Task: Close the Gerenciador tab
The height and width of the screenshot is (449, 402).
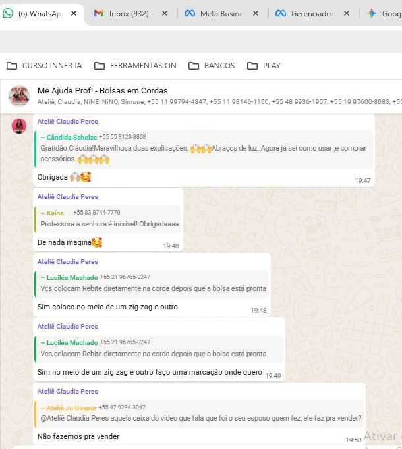Action: (347, 13)
